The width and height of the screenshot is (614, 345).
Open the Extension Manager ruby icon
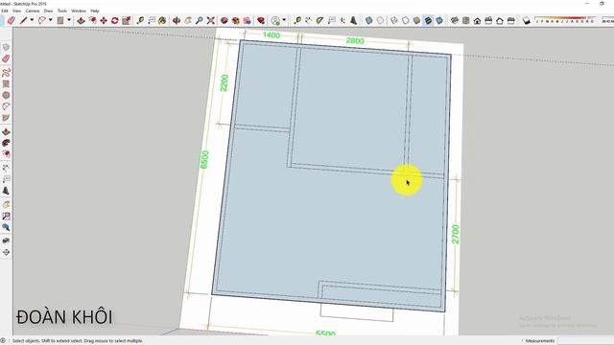click(261, 20)
